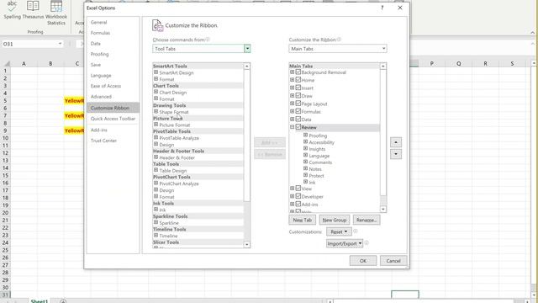This screenshot has width=538, height=303.
Task: Expand the Developer tab node
Action: (292, 196)
